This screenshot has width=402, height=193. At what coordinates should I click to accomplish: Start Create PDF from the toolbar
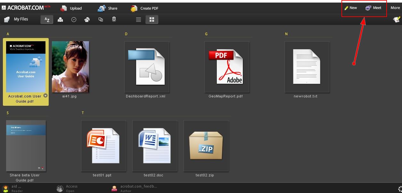tap(144, 8)
